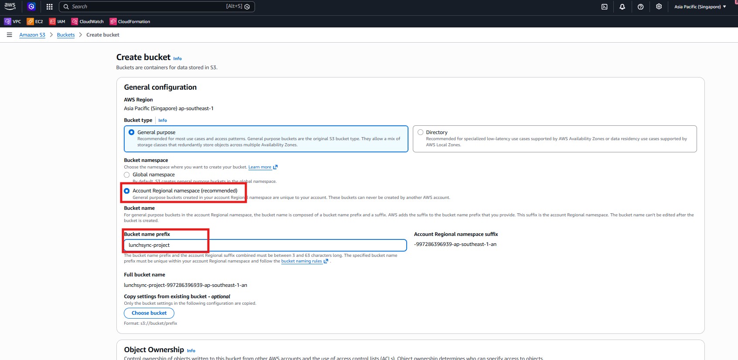Open CloudShell from the top bar
The height and width of the screenshot is (360, 738).
tap(604, 7)
